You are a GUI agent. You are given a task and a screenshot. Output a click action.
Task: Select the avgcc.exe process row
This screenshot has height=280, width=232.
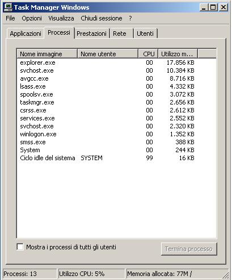click(x=116, y=78)
